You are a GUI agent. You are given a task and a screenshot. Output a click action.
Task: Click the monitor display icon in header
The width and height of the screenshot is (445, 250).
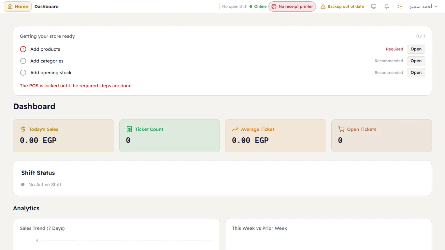coord(374,7)
